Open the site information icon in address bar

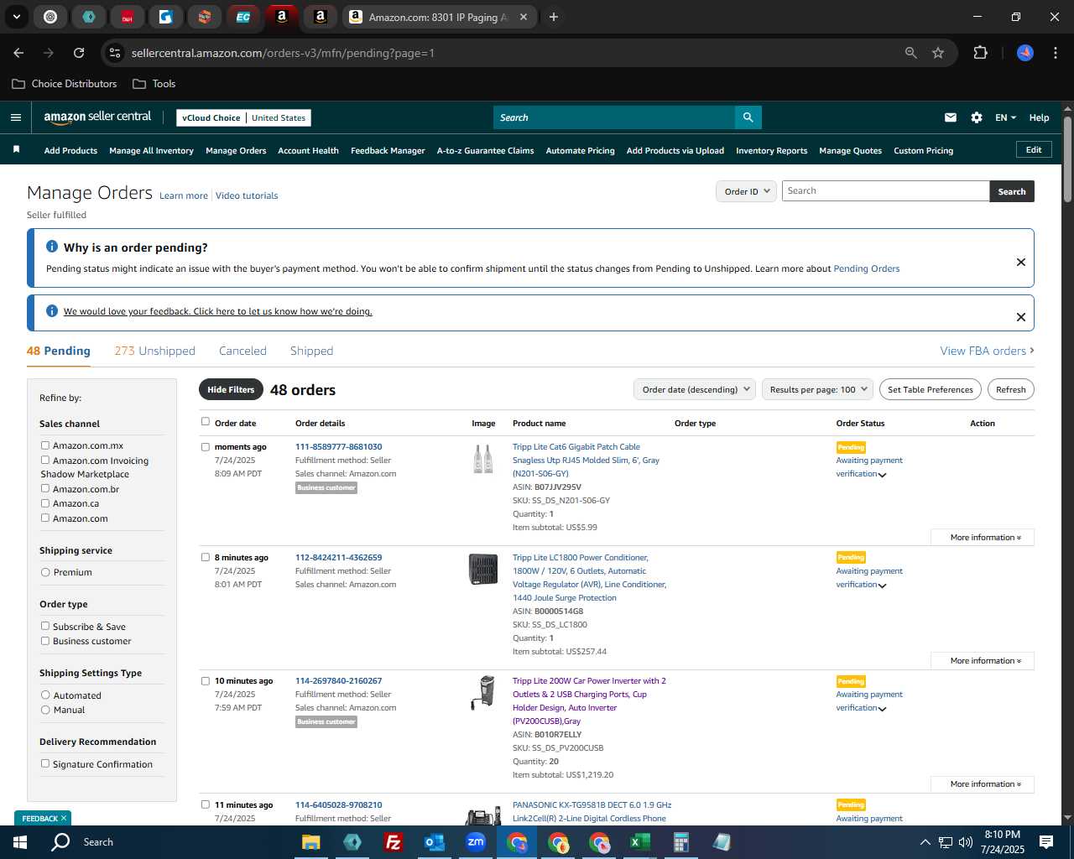tap(115, 53)
